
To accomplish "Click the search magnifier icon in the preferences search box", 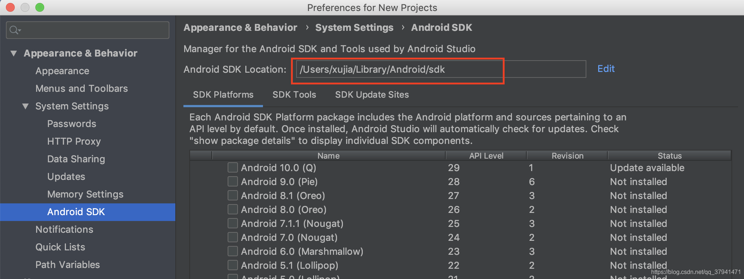I will (x=15, y=30).
